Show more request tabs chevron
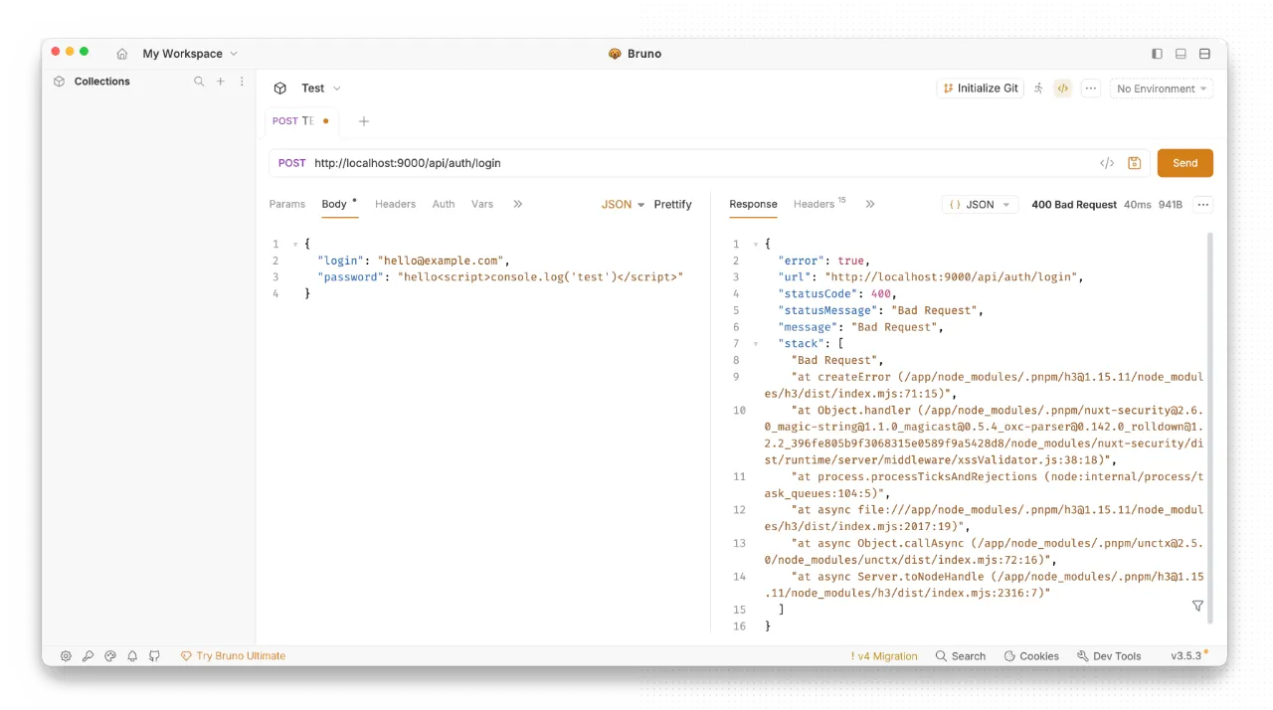Viewport: 1273px width, 710px height. pyautogui.click(x=518, y=204)
